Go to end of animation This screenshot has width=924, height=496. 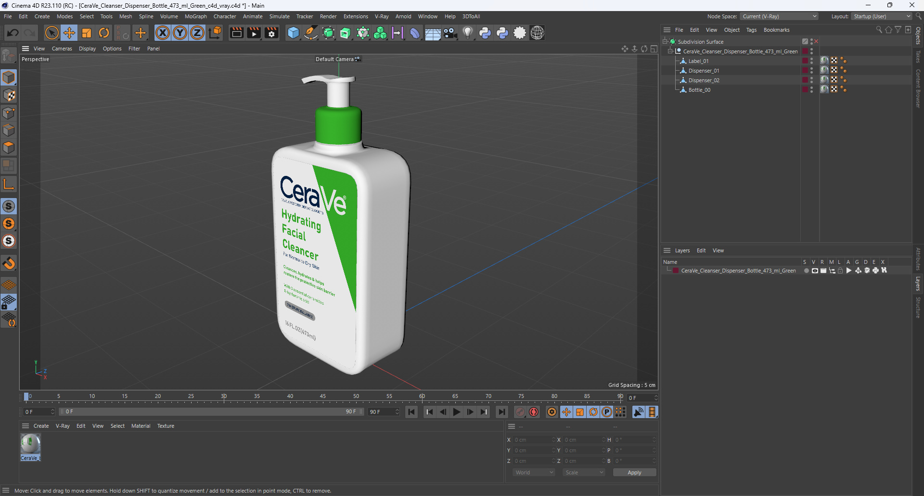pyautogui.click(x=501, y=412)
